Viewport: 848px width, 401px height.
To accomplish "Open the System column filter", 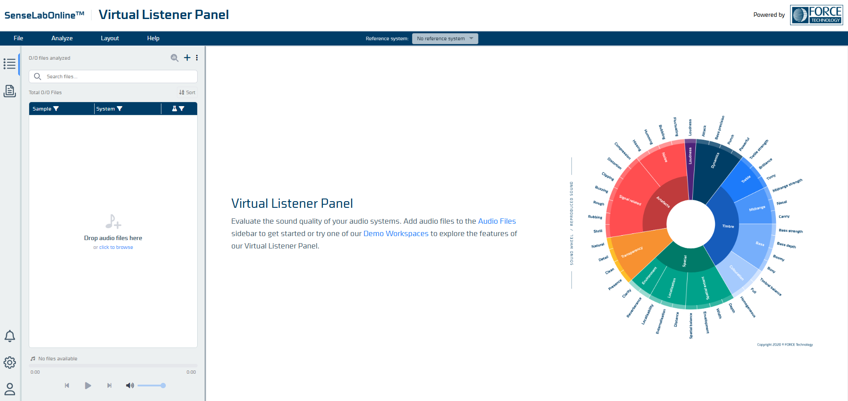I will click(120, 109).
